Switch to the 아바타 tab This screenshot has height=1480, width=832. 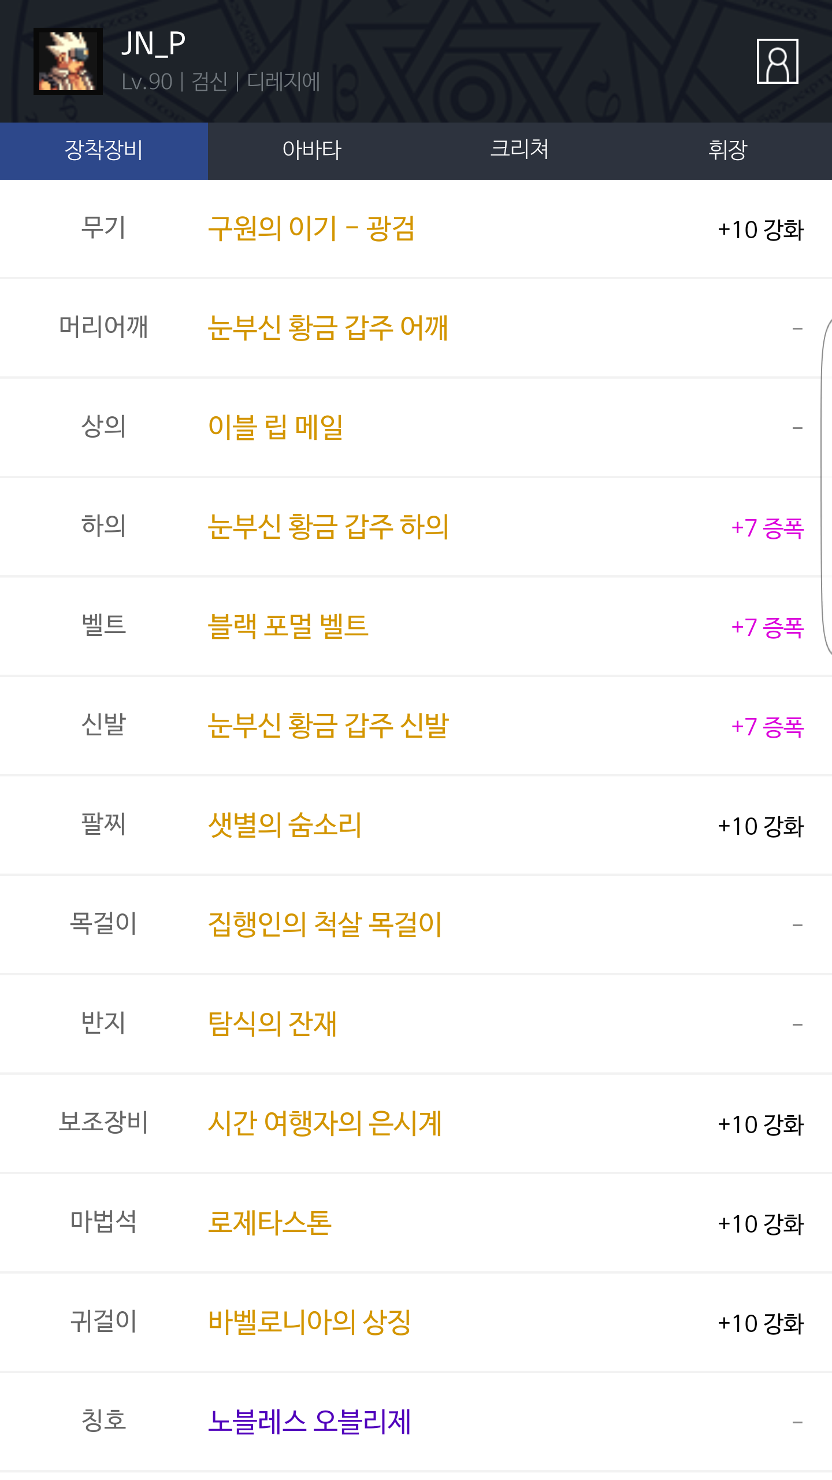coord(312,150)
